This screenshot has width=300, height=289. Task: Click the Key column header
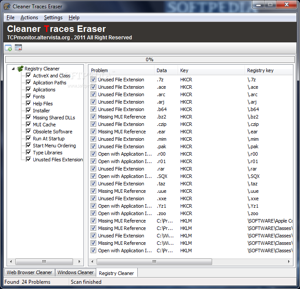211,70
